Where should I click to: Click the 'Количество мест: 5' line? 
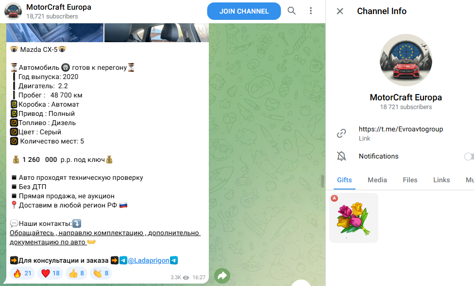[x=52, y=141]
